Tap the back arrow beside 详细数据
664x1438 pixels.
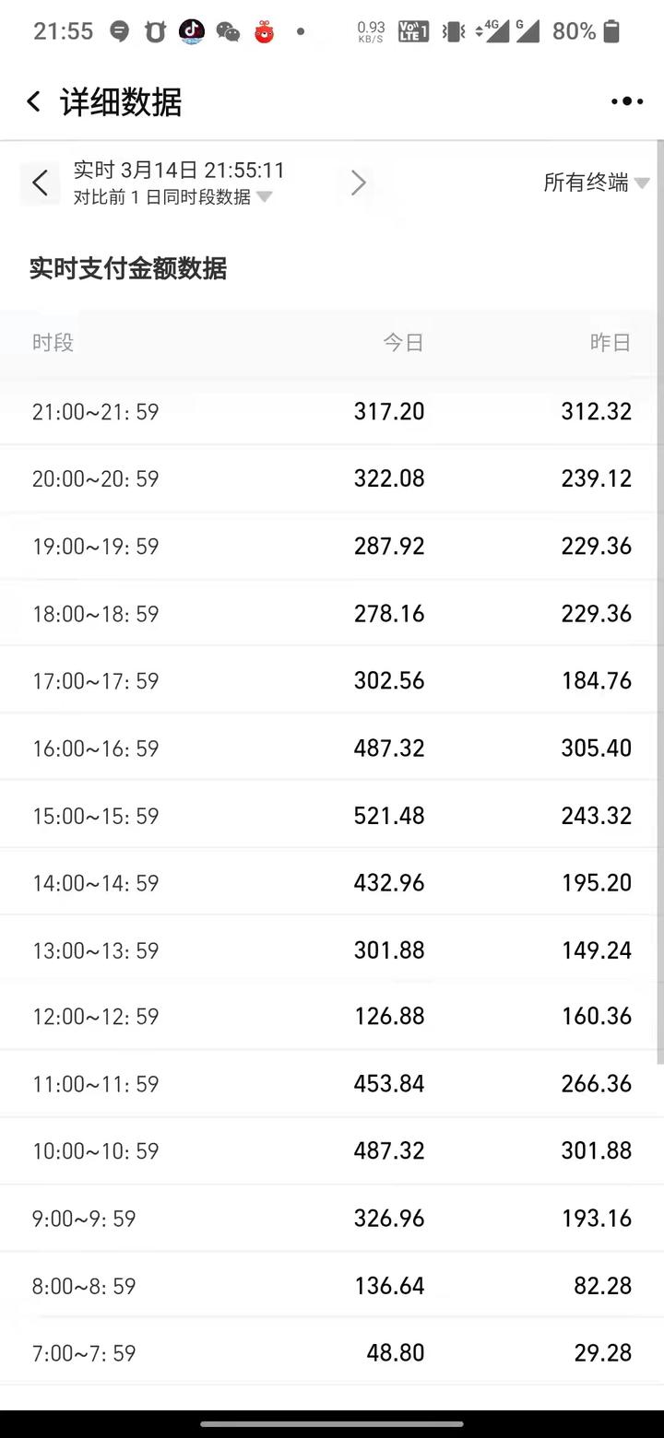click(34, 101)
